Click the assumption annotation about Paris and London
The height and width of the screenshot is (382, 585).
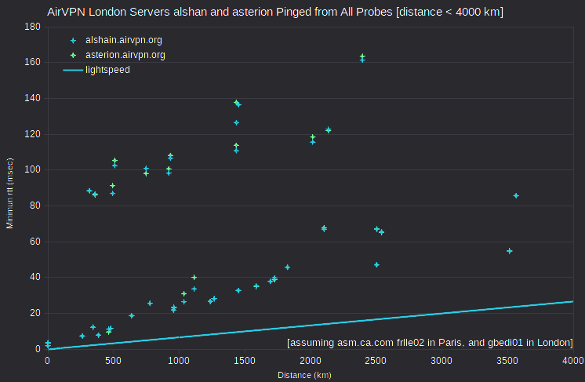click(x=430, y=343)
